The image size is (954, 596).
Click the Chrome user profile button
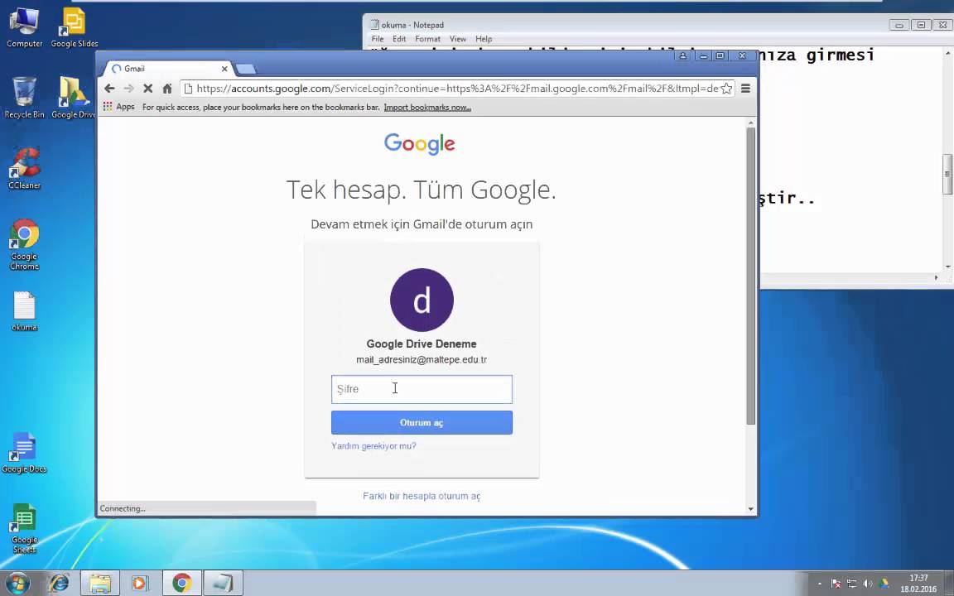[682, 56]
